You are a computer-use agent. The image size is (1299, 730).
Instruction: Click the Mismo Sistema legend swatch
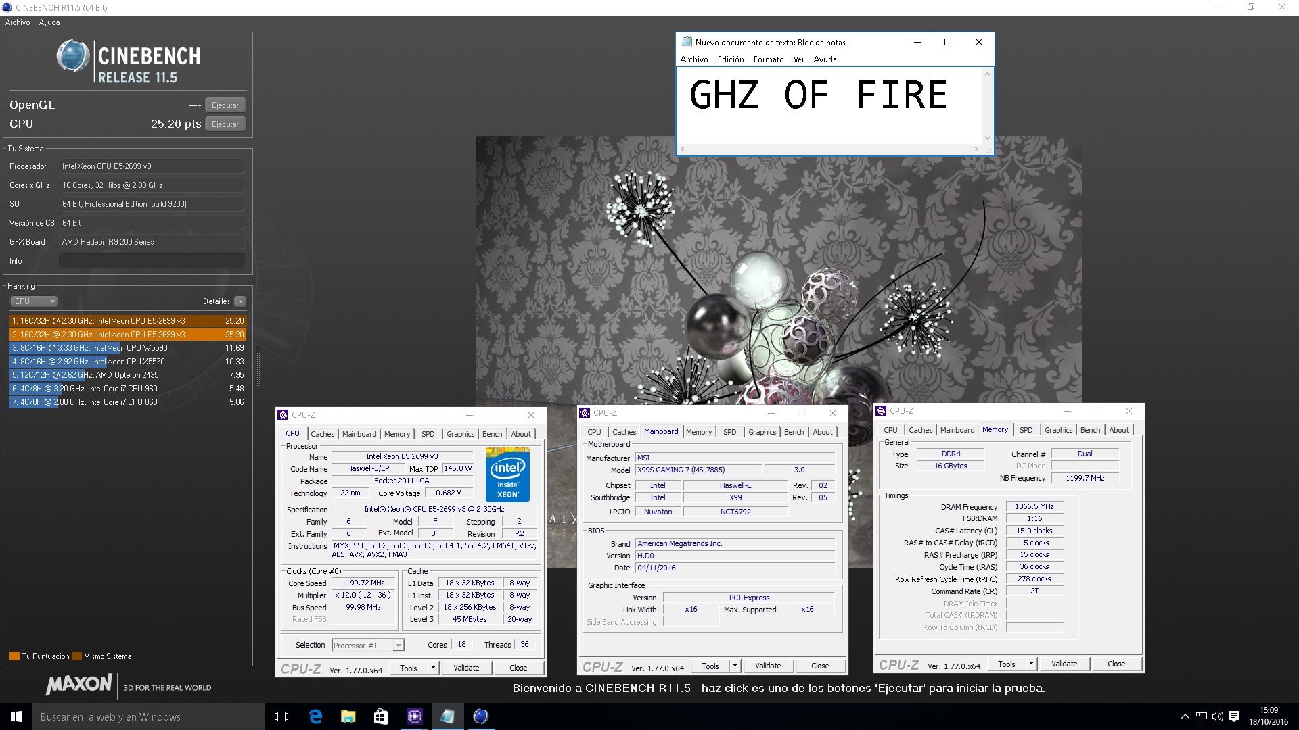coord(76,656)
